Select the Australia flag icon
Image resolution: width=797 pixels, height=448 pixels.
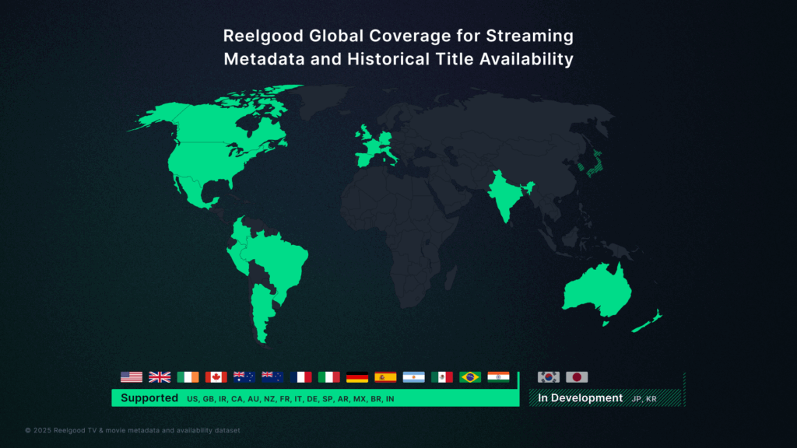(242, 378)
